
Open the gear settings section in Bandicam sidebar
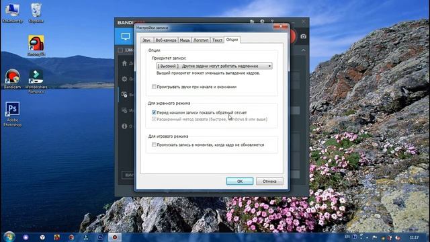point(124,79)
